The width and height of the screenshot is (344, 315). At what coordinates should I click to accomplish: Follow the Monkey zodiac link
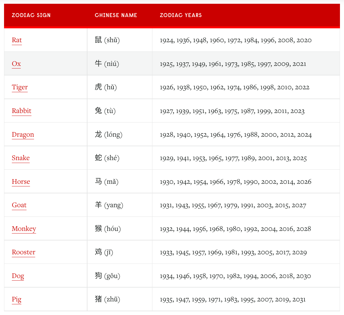click(x=24, y=229)
